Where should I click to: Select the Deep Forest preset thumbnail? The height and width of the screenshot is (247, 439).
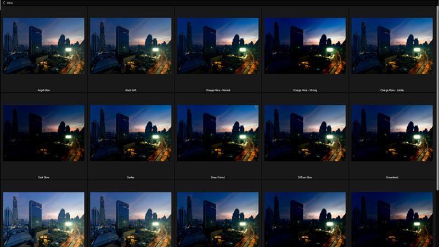(x=218, y=133)
